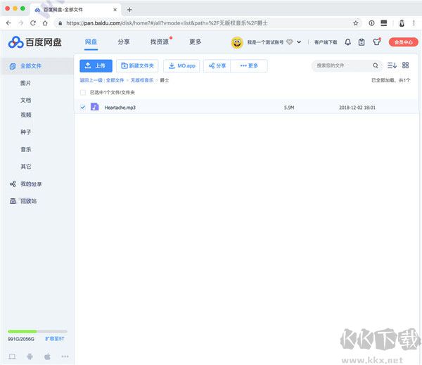This screenshot has height=365, width=422.
Task: Switch to grid view layout
Action: click(x=405, y=65)
